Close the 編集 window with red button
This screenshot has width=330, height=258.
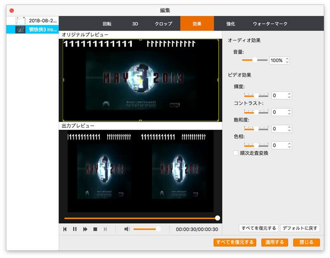coord(12,11)
